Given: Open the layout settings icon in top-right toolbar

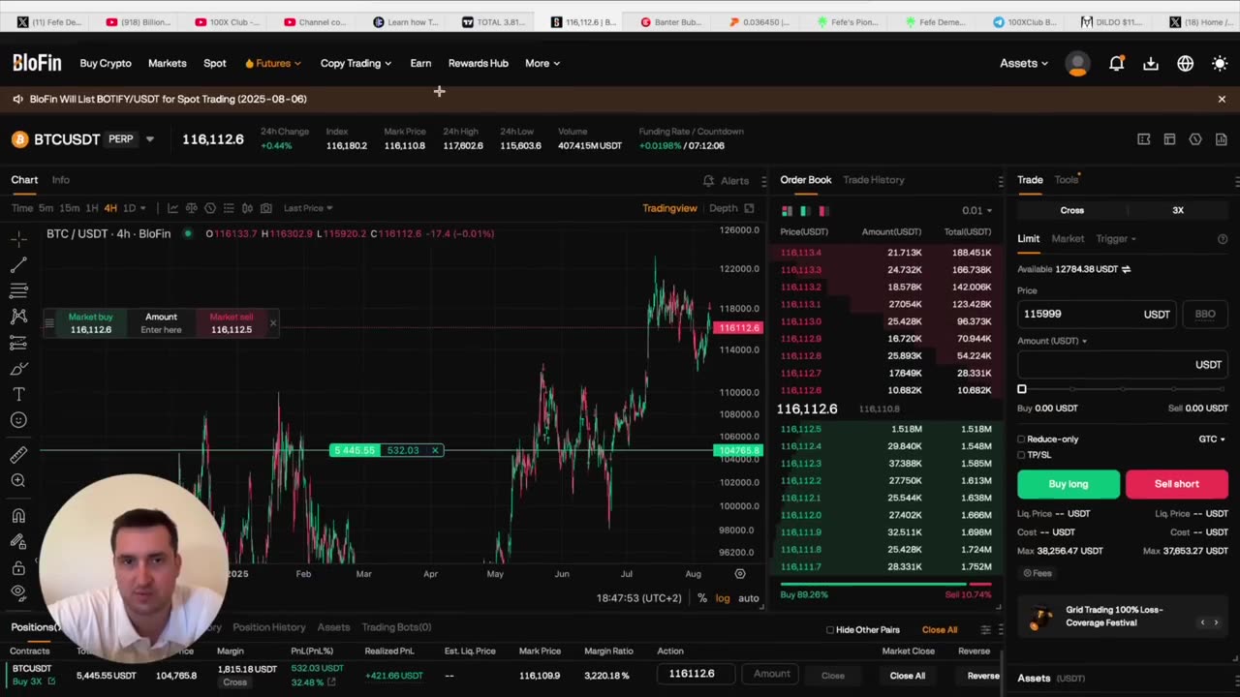Looking at the screenshot, I should 1169,139.
